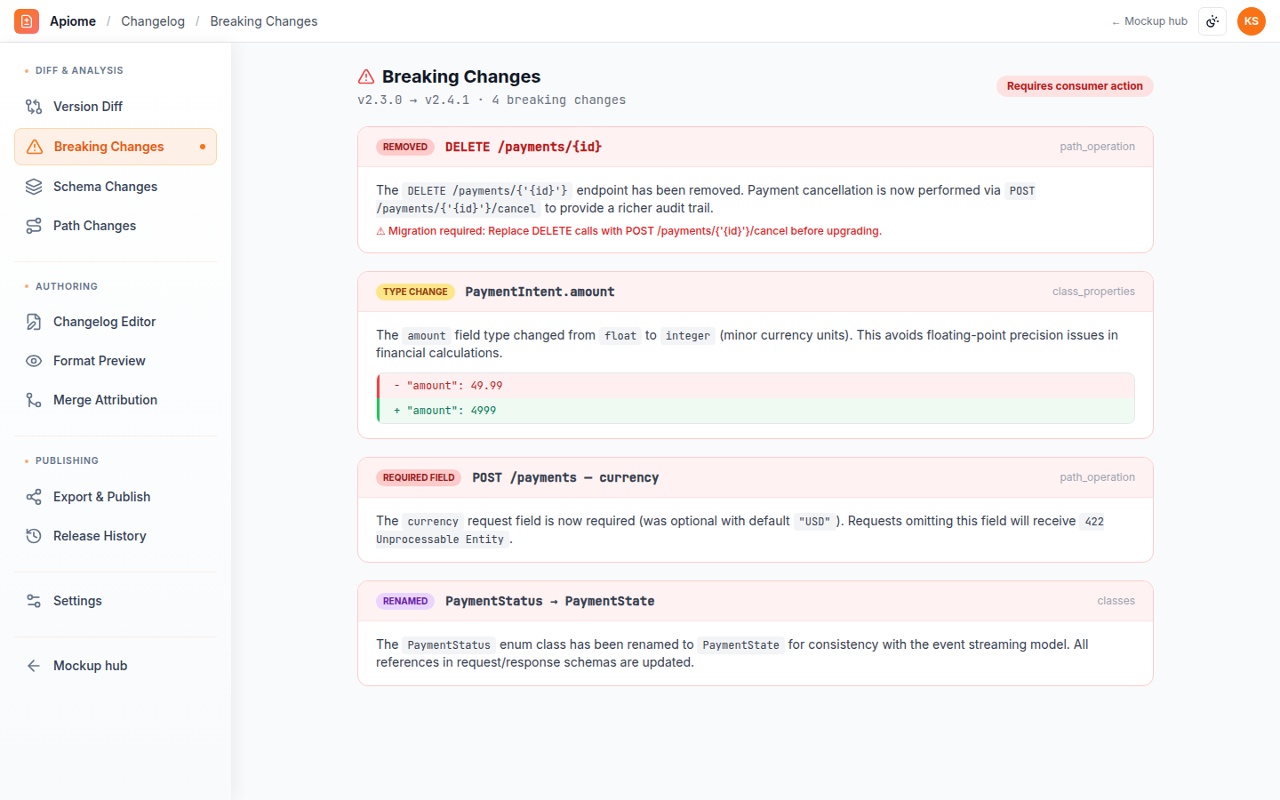The image size is (1280, 800).
Task: Click POST /payments — currency title
Action: point(565,477)
